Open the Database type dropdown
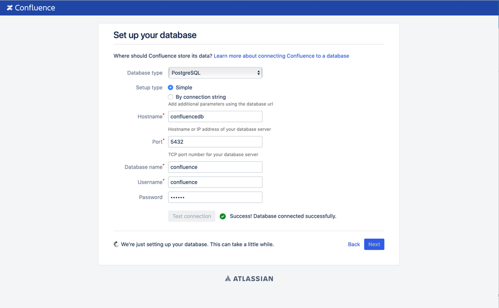This screenshot has width=499, height=308. (x=215, y=73)
